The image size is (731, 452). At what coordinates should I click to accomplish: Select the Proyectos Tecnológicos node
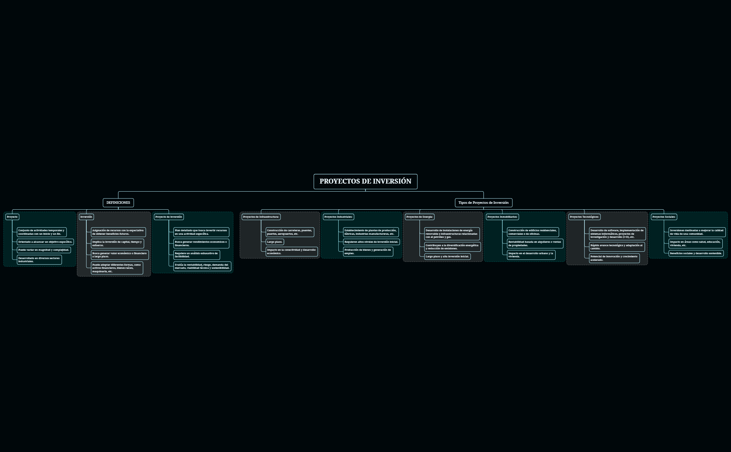[x=584, y=217]
